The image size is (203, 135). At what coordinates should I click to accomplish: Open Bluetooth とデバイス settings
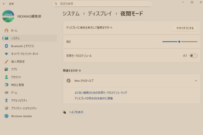[29, 46]
